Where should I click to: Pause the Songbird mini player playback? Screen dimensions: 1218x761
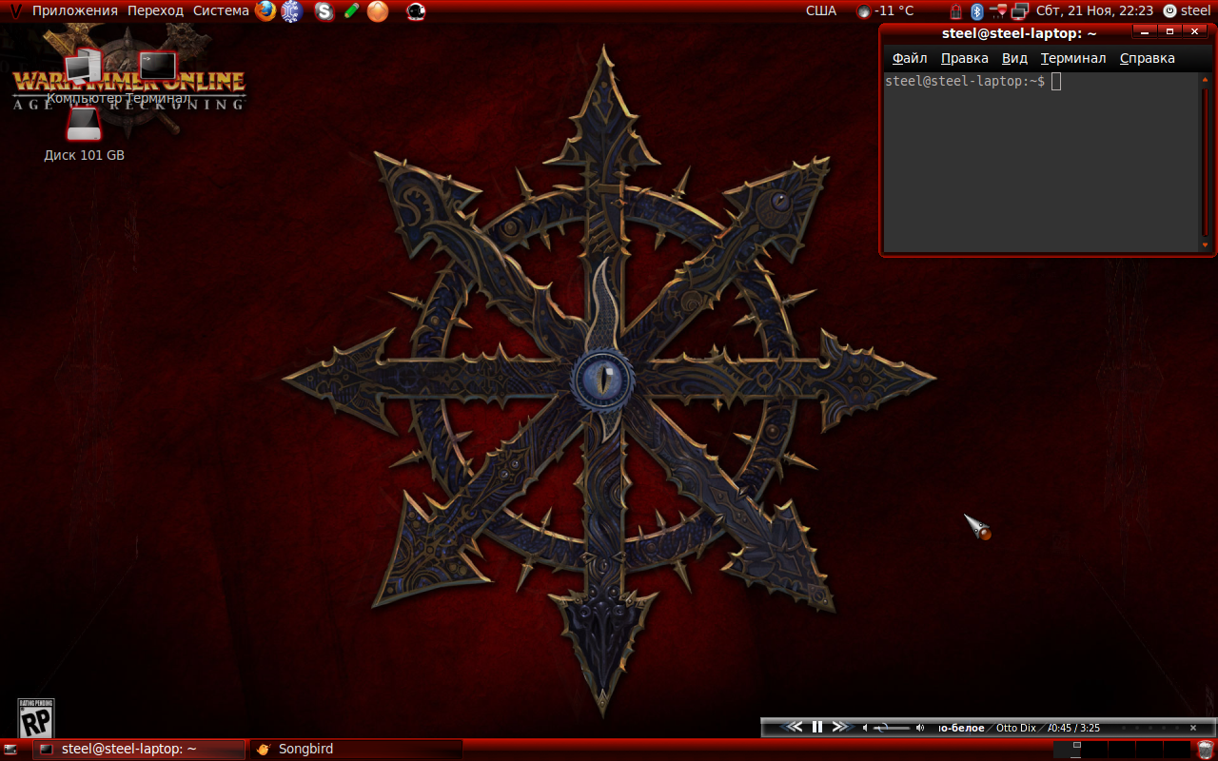(x=816, y=728)
